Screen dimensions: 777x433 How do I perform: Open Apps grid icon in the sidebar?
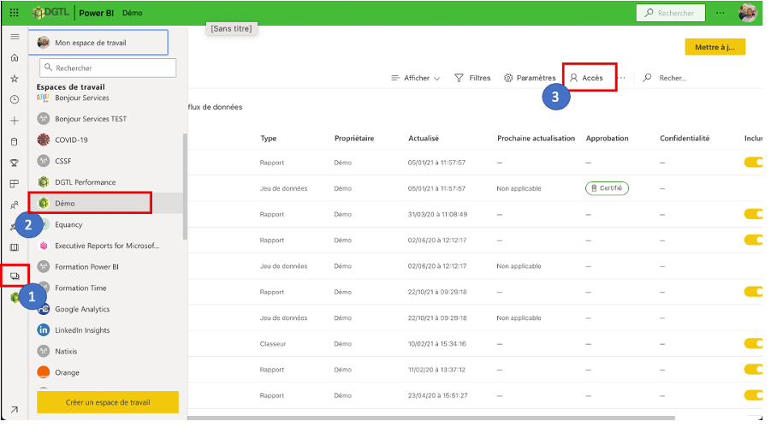[15, 184]
